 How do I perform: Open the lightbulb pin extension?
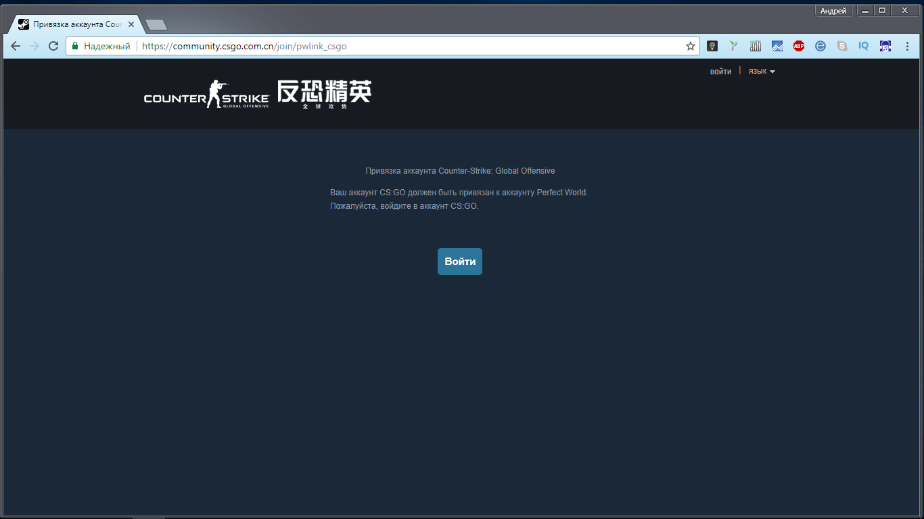(x=712, y=46)
